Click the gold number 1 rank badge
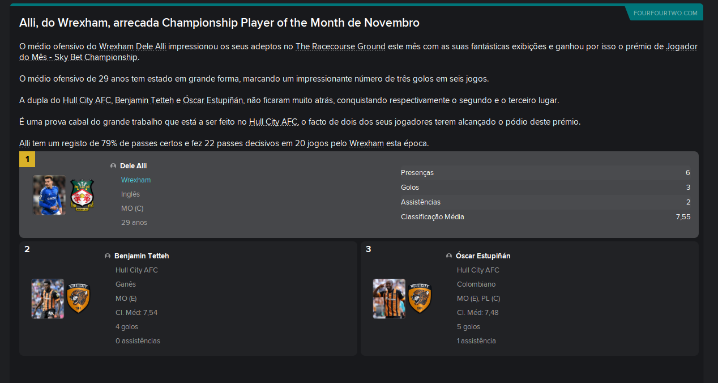 pos(27,159)
